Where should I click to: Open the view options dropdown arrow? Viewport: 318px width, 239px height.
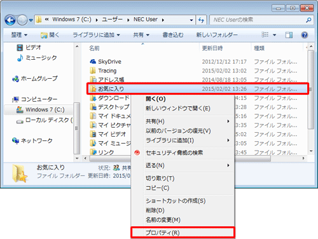tap(274, 35)
